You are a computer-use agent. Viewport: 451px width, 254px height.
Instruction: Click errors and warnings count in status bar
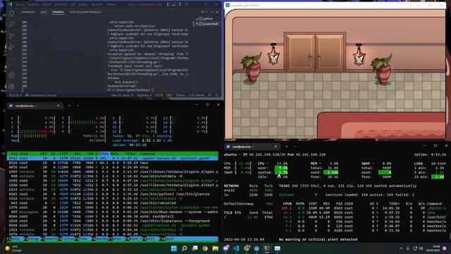pos(15,95)
